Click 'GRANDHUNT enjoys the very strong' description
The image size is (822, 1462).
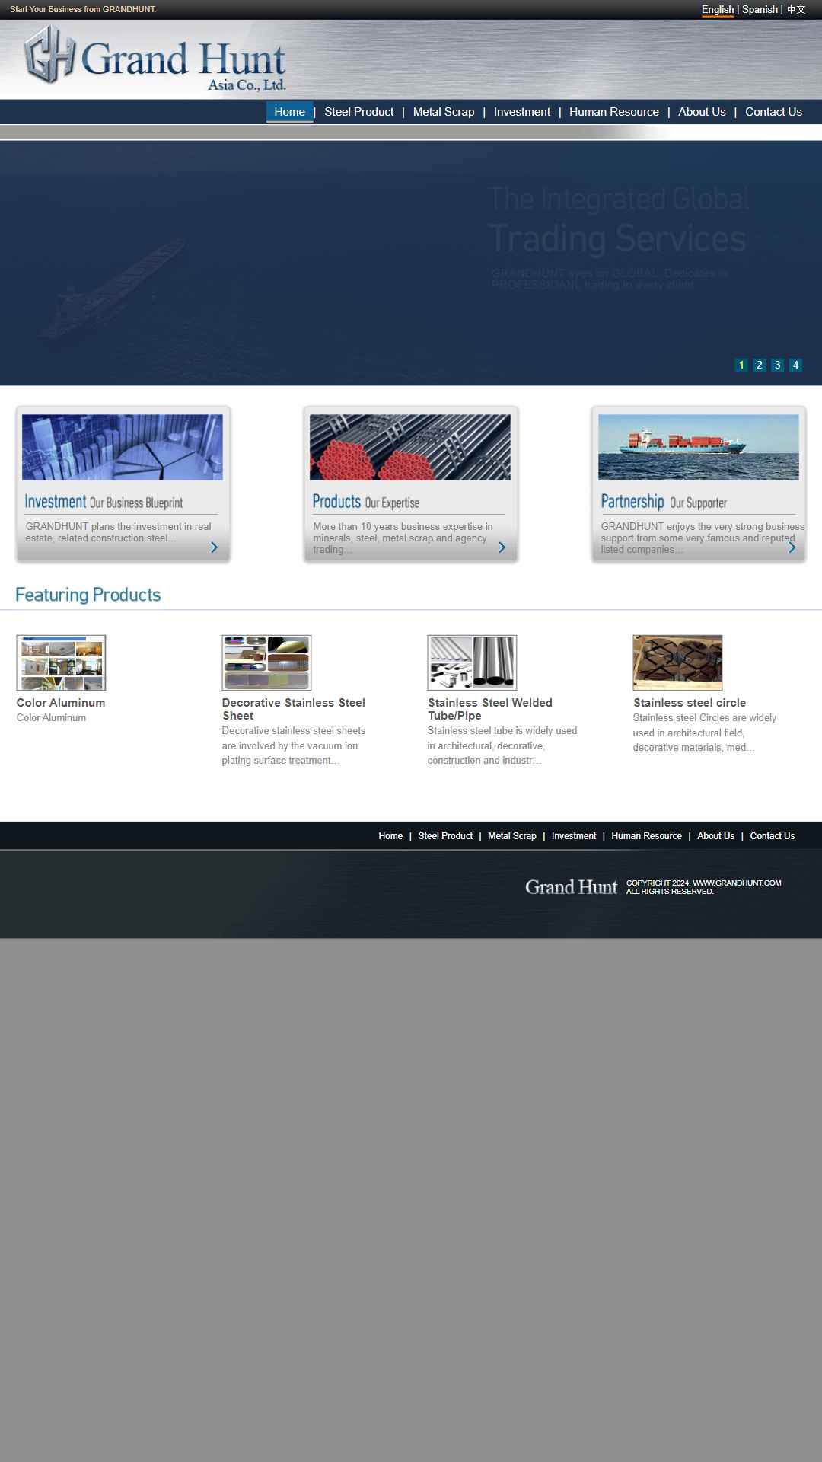coord(703,538)
